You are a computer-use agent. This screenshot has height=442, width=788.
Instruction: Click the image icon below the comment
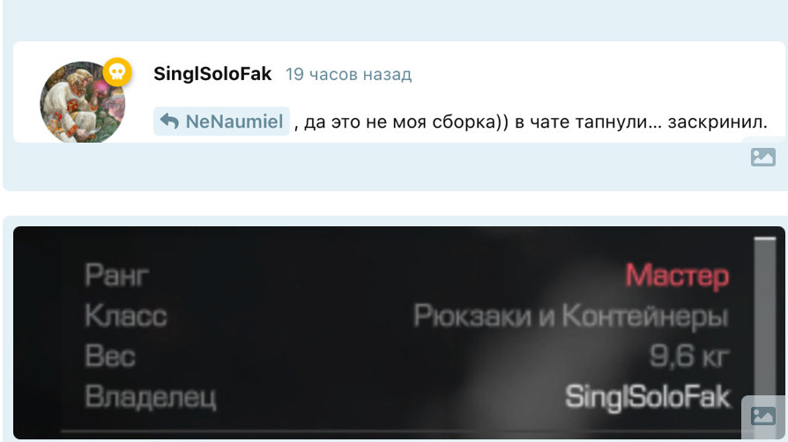762,158
